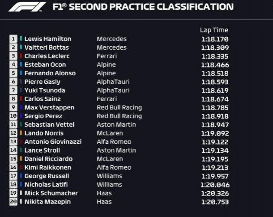Click the orange team color bar beside Lando Norris

tap(21, 133)
